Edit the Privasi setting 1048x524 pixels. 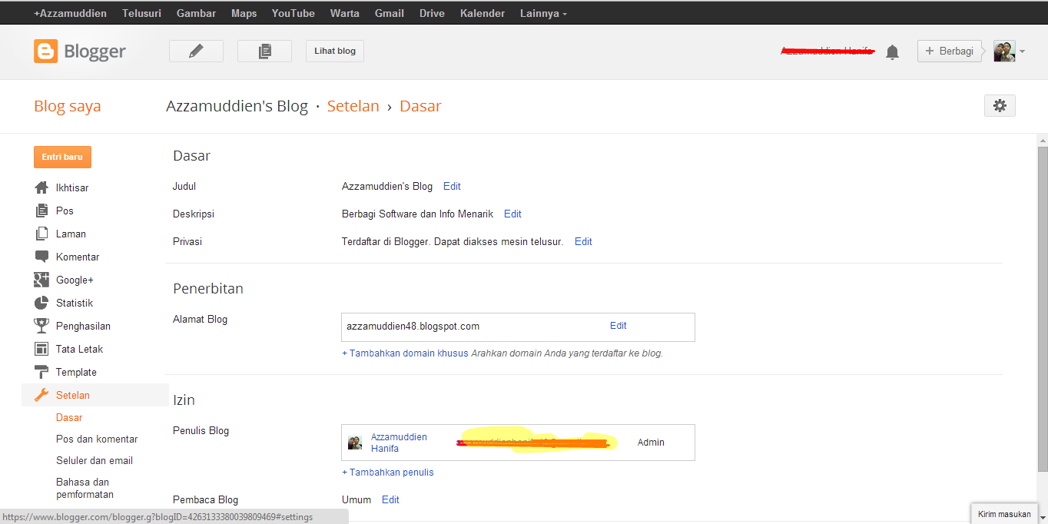click(x=583, y=241)
